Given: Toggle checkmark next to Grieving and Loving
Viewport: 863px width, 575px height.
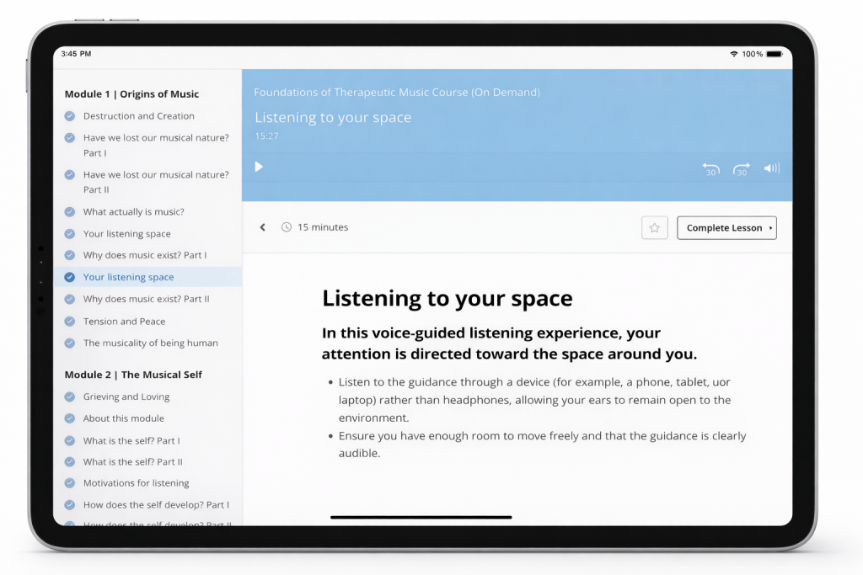Looking at the screenshot, I should click(x=70, y=397).
